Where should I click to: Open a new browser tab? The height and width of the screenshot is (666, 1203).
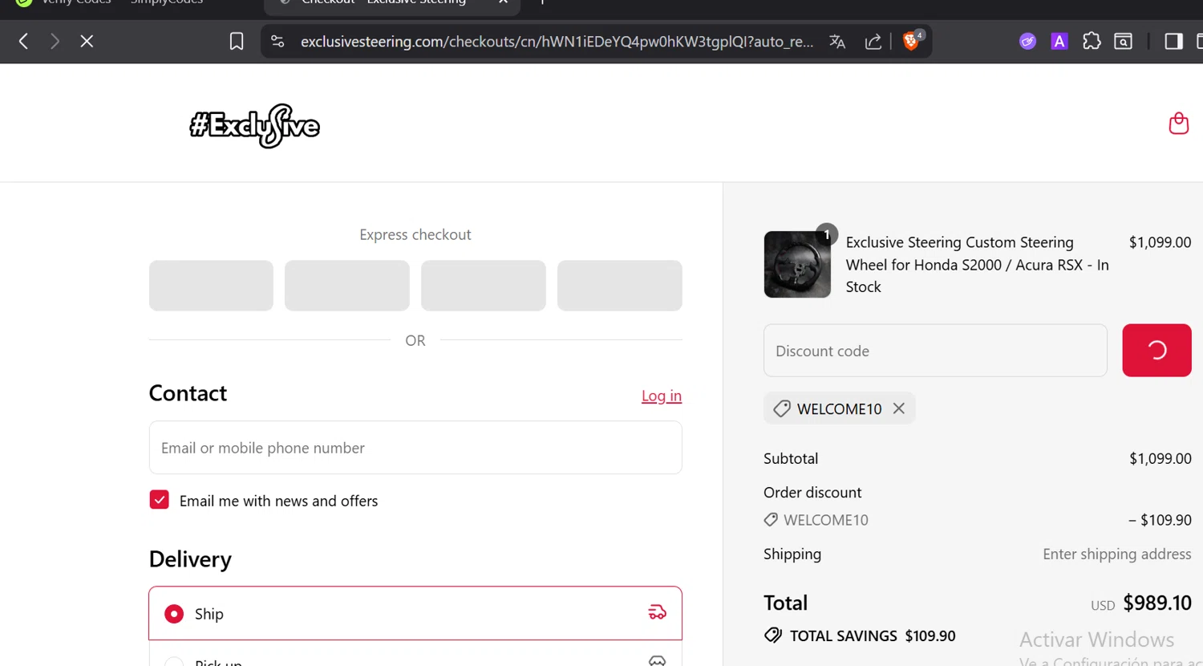tap(542, 2)
